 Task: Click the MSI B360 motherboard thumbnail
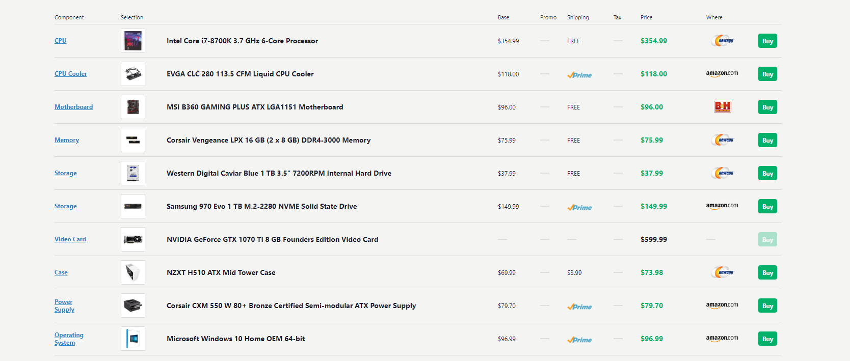[x=133, y=107]
